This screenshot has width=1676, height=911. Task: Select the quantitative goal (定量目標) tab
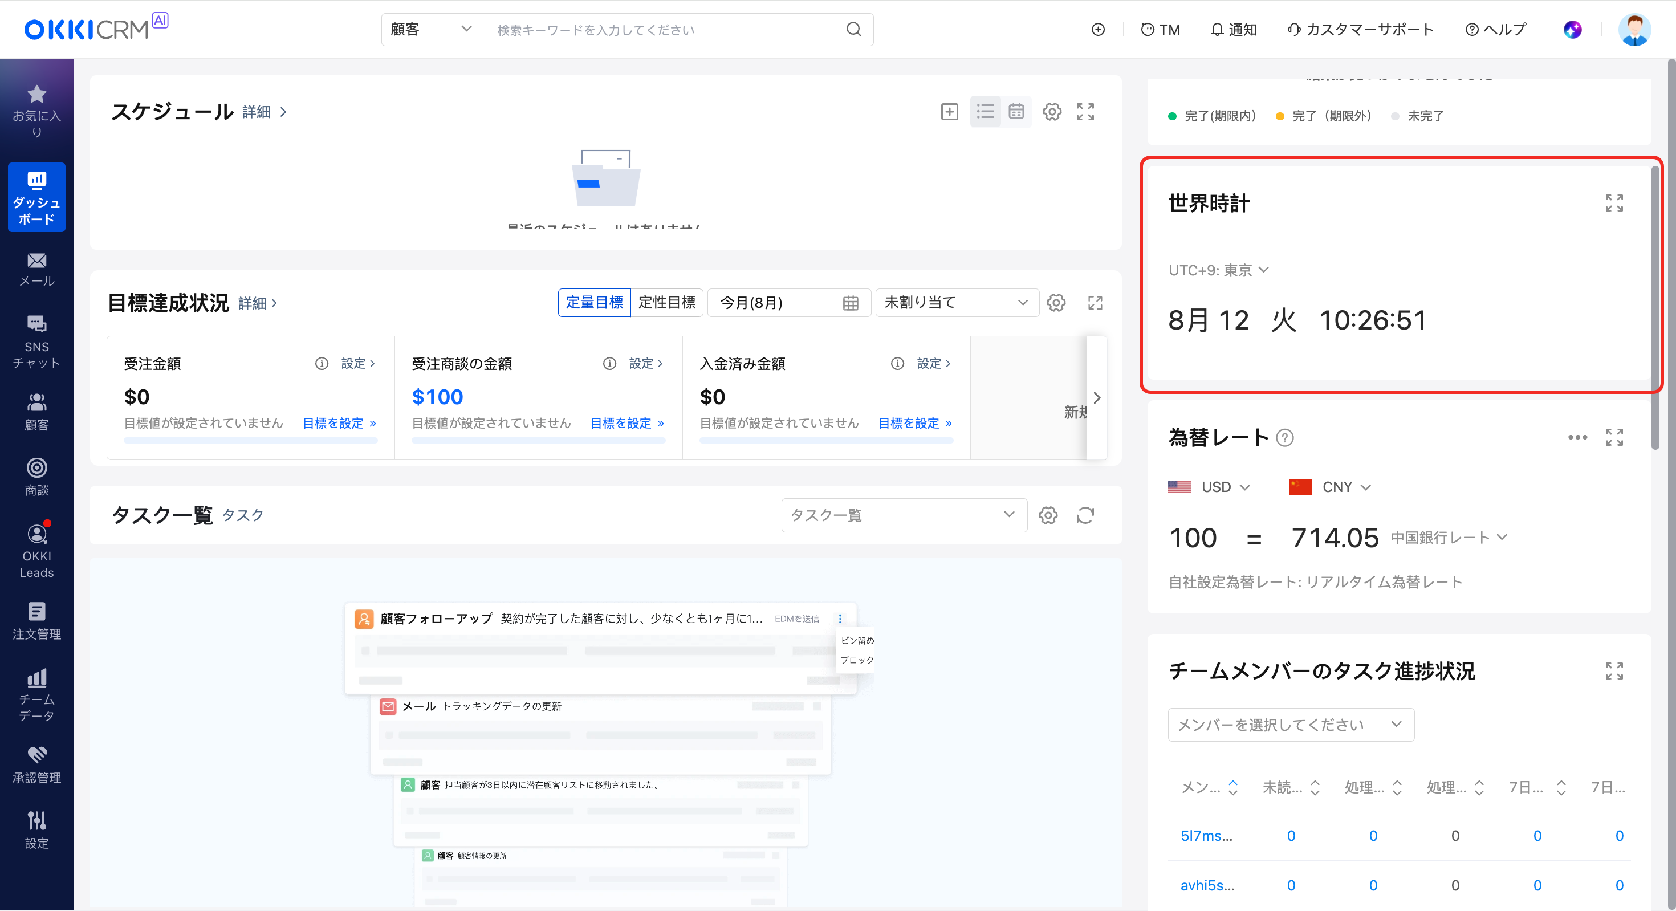tap(594, 303)
